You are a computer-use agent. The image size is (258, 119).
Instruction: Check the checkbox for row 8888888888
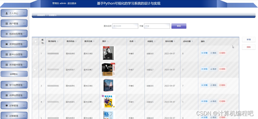[35, 53]
